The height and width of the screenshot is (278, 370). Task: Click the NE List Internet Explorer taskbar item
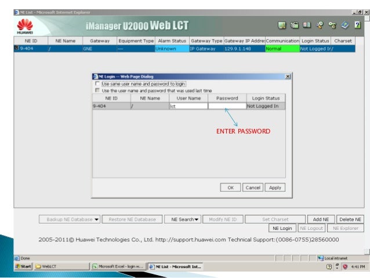pos(175,266)
